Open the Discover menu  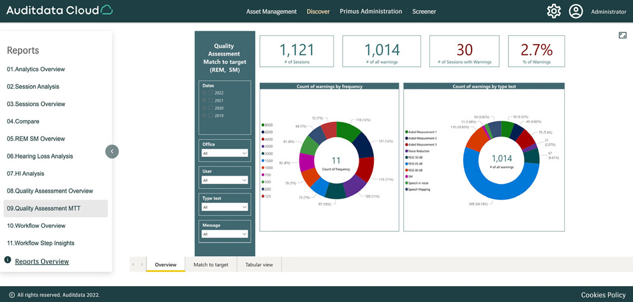coord(318,11)
